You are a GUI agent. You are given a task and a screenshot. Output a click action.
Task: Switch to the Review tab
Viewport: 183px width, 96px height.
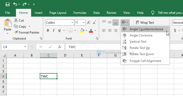(111, 13)
